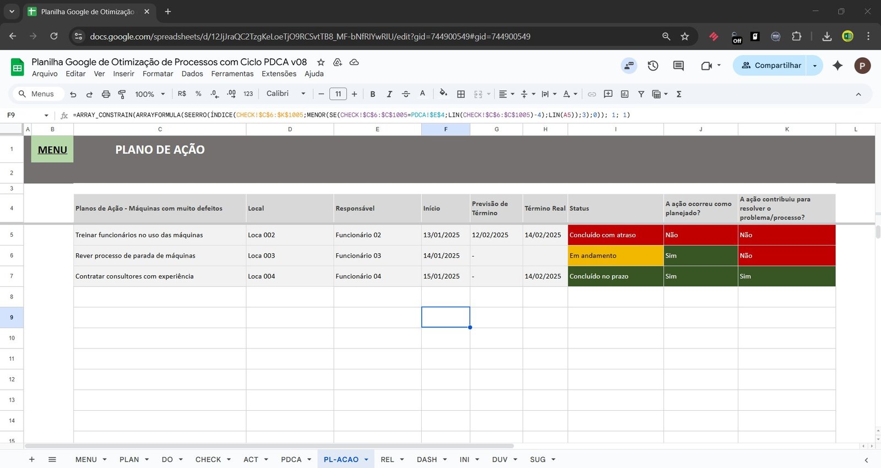Click the Compartilhar button
The height and width of the screenshot is (468, 881).
[x=770, y=66]
